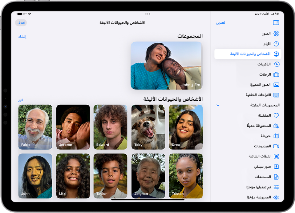
Task: Open John's person thumbnail
Action: (x=35, y=176)
